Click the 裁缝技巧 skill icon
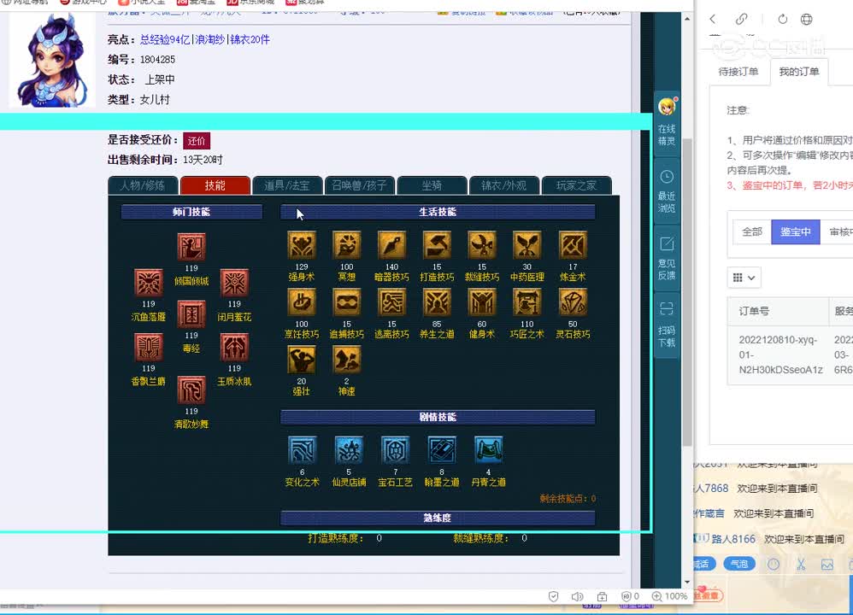853x615 pixels. [482, 244]
